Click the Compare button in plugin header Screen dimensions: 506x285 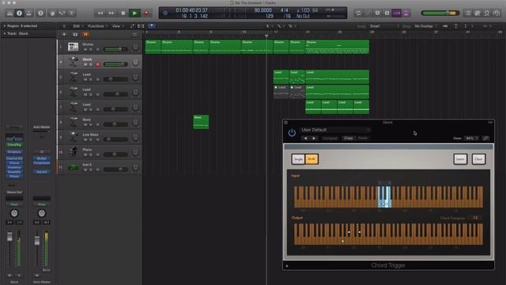coord(330,139)
